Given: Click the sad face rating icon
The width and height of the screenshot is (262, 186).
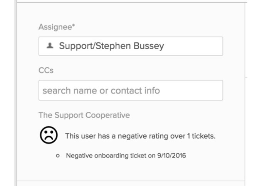Looking at the screenshot, I should [49, 135].
